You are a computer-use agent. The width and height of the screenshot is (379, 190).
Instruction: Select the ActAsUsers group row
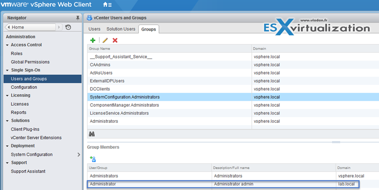pyautogui.click(x=233, y=73)
